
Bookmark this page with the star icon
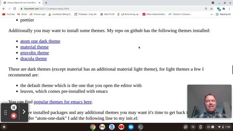tap(212, 9)
